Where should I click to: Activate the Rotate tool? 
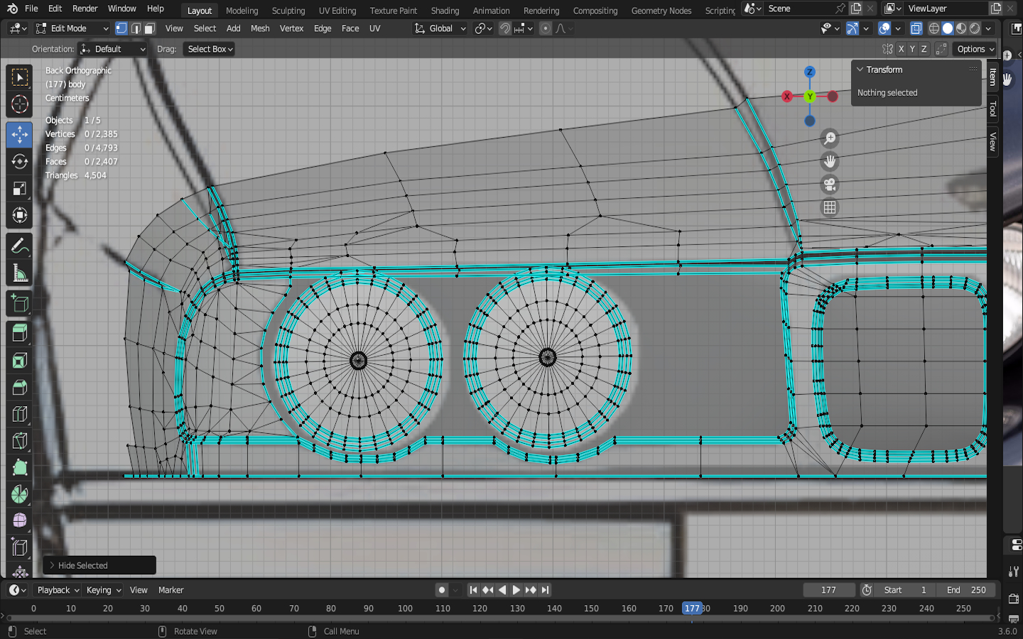(19, 162)
